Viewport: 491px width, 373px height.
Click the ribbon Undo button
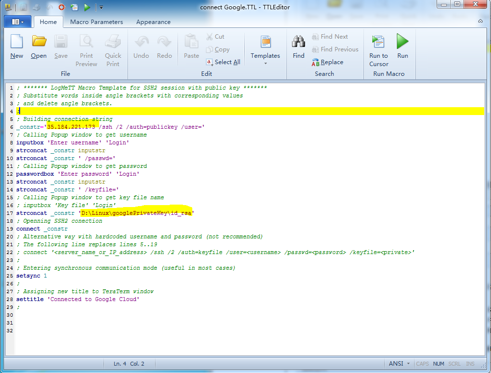pyautogui.click(x=141, y=47)
